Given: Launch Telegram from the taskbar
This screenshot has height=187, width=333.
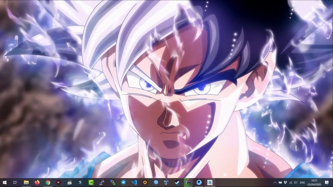Looking at the screenshot, I should coord(123,183).
